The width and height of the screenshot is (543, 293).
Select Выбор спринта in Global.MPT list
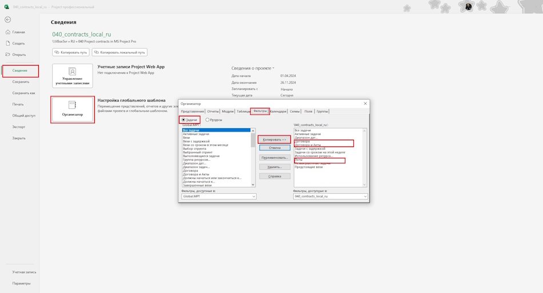(x=194, y=149)
